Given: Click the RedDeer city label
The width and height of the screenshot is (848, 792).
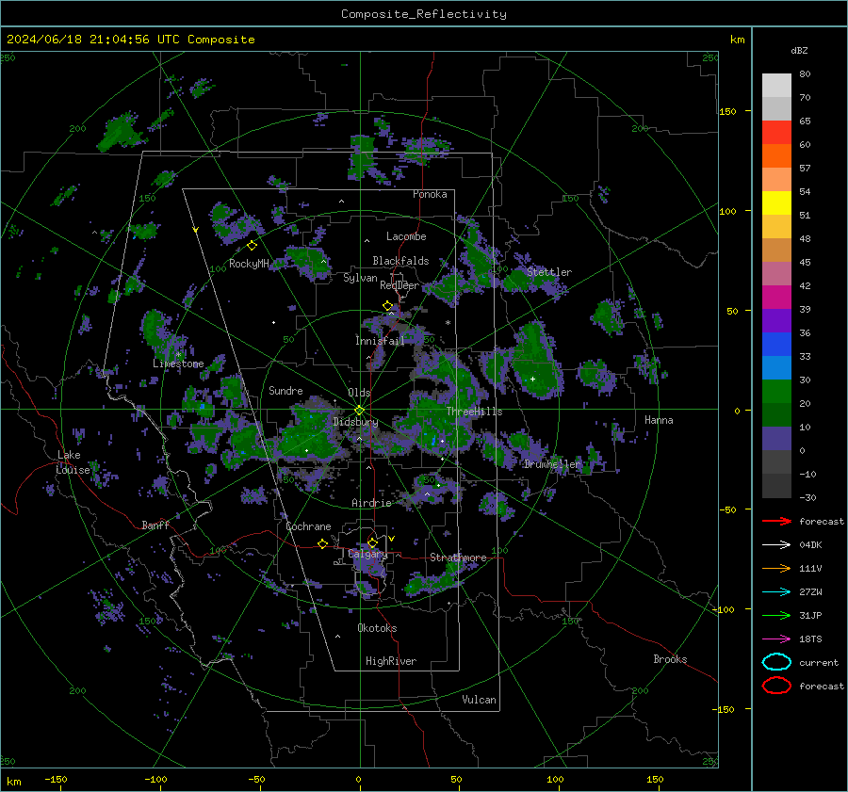Looking at the screenshot, I should (x=400, y=285).
